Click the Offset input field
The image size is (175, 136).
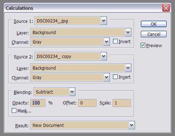[x=87, y=103]
